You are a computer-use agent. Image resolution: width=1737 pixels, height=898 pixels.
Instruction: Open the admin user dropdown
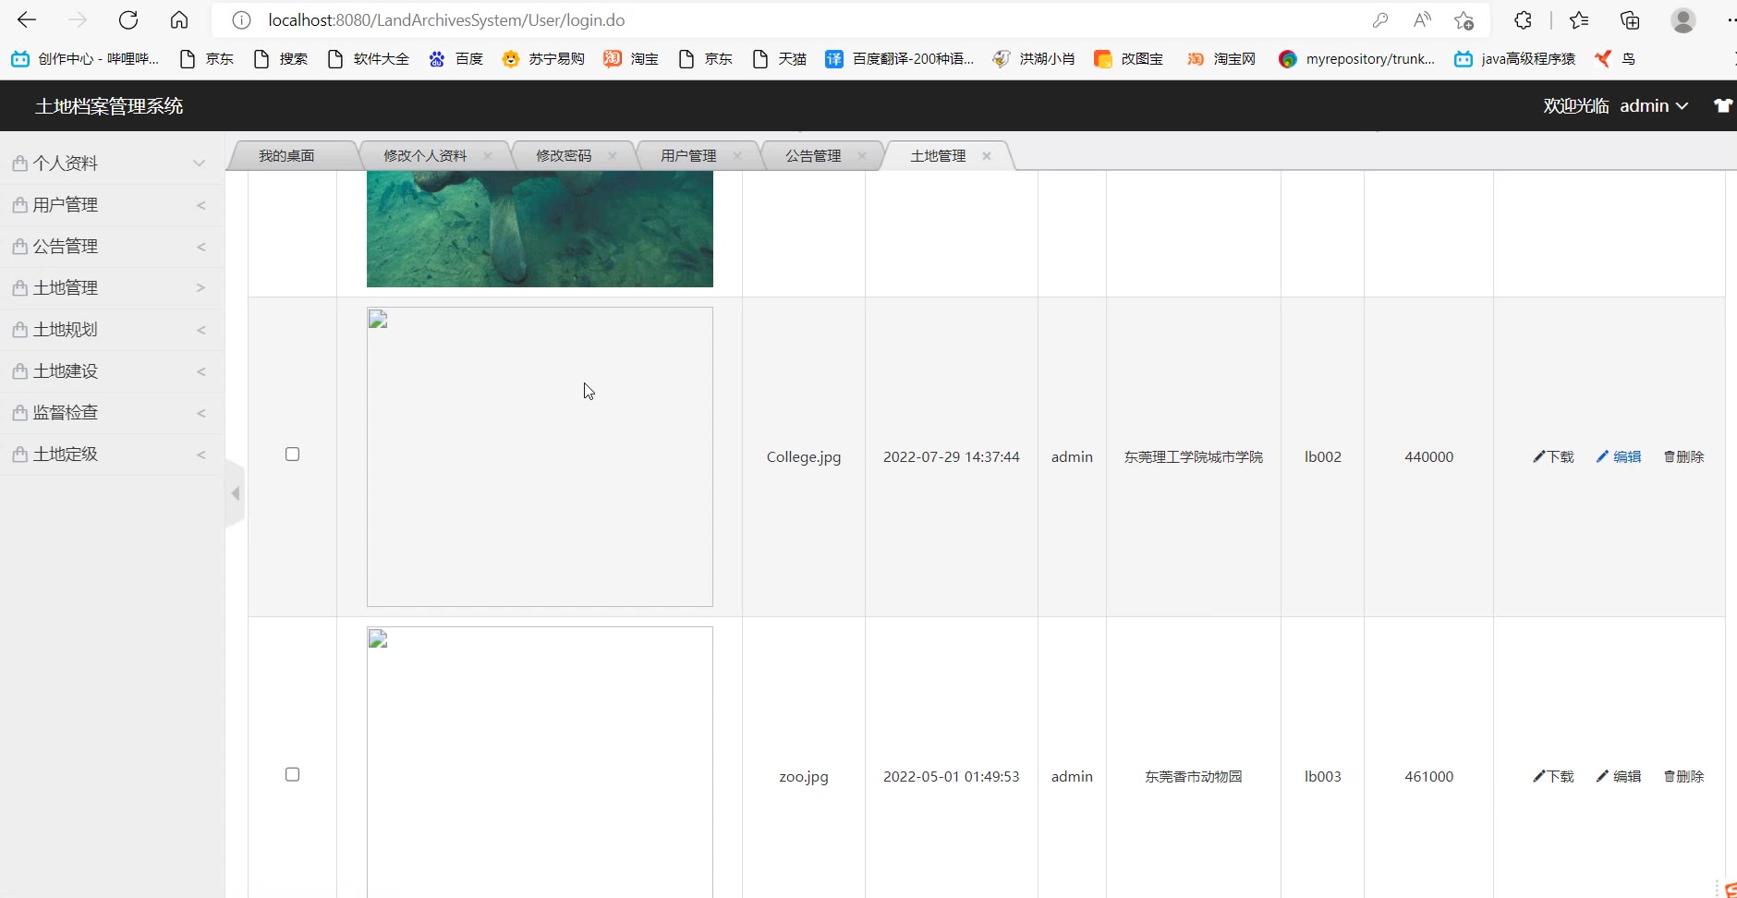pyautogui.click(x=1654, y=105)
